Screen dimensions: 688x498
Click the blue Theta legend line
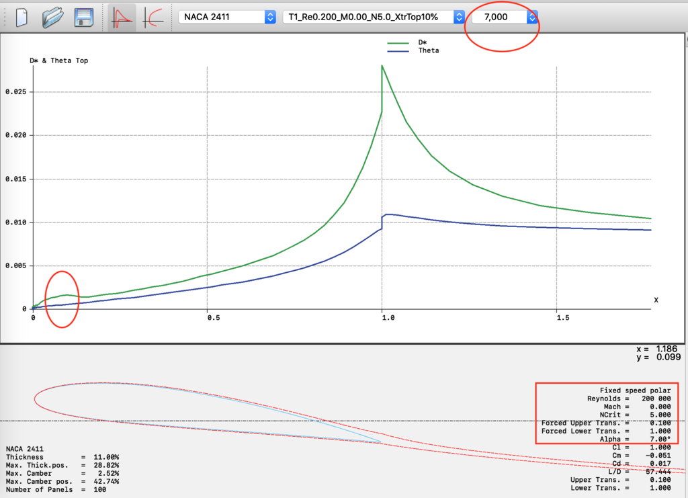(399, 50)
